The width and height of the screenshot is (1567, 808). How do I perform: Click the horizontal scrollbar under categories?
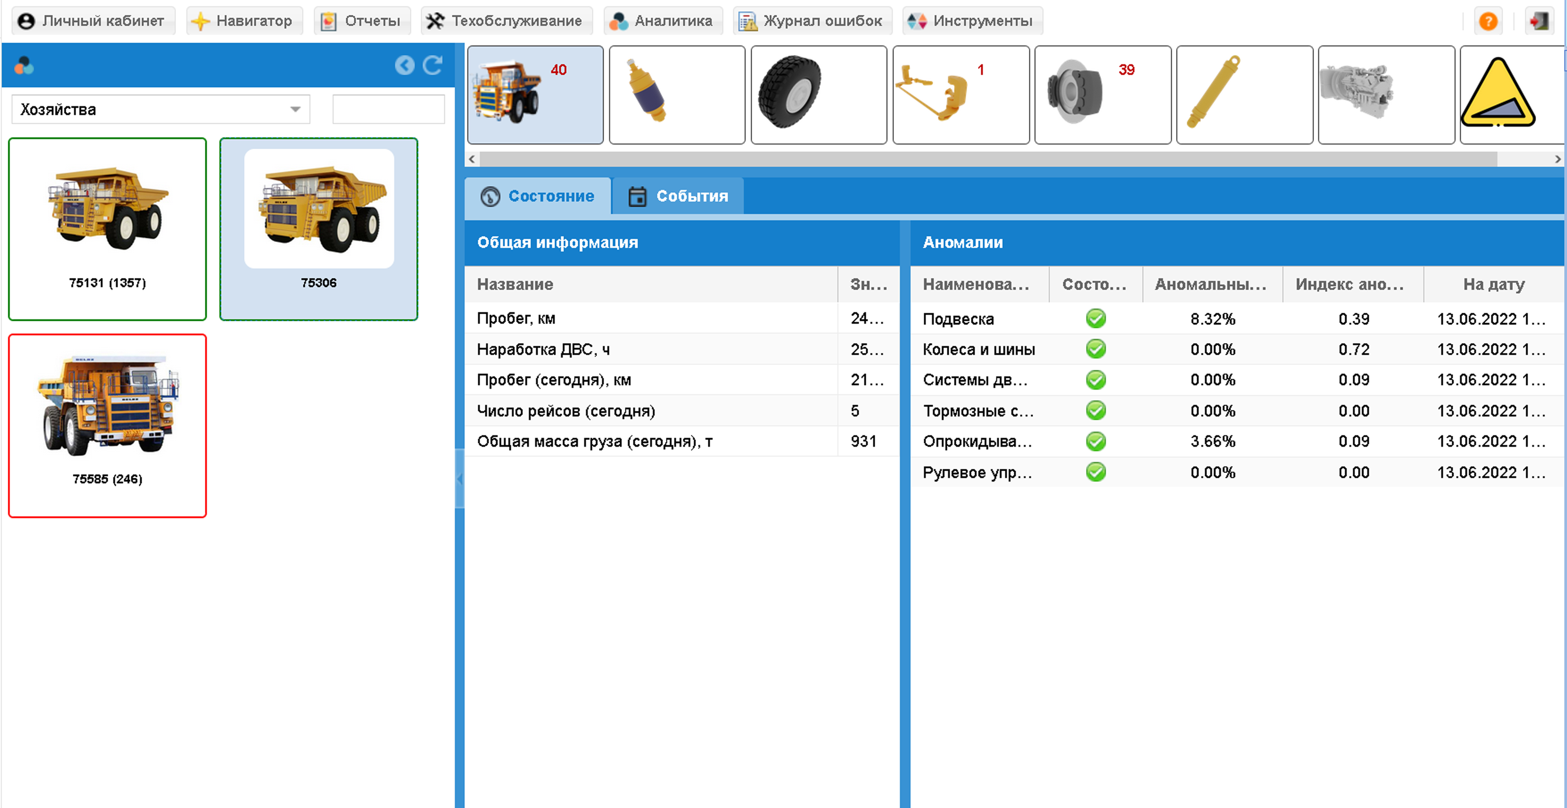(x=988, y=159)
